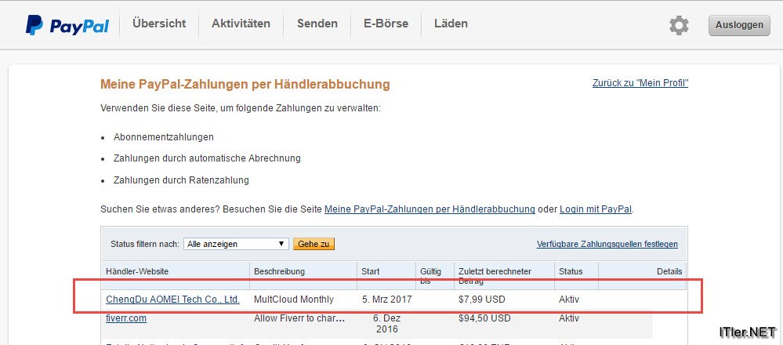Image resolution: width=783 pixels, height=345 pixels.
Task: Open the fiverr.com merchant link
Action: click(126, 318)
